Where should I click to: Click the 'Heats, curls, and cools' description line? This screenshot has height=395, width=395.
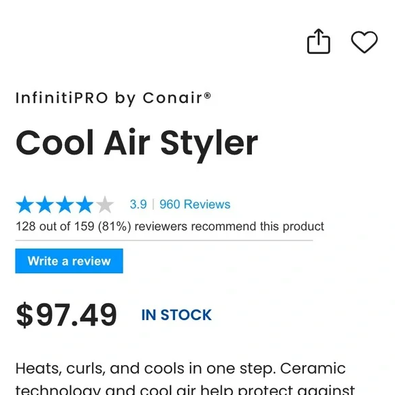180,368
